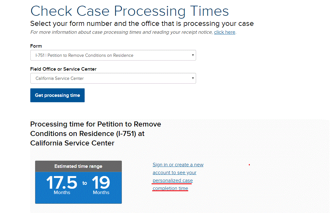Click the 'to' between the month values
Viewport: 330px width, 213px height.
(x=85, y=183)
